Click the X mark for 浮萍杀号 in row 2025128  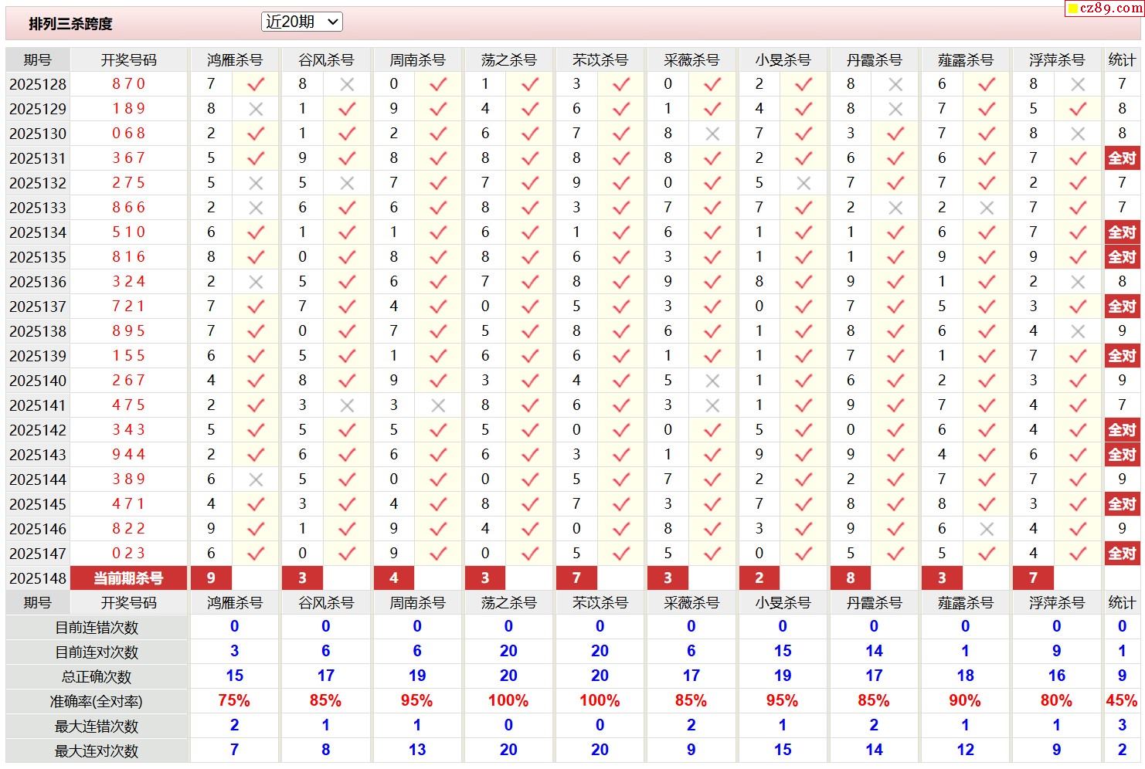1078,84
